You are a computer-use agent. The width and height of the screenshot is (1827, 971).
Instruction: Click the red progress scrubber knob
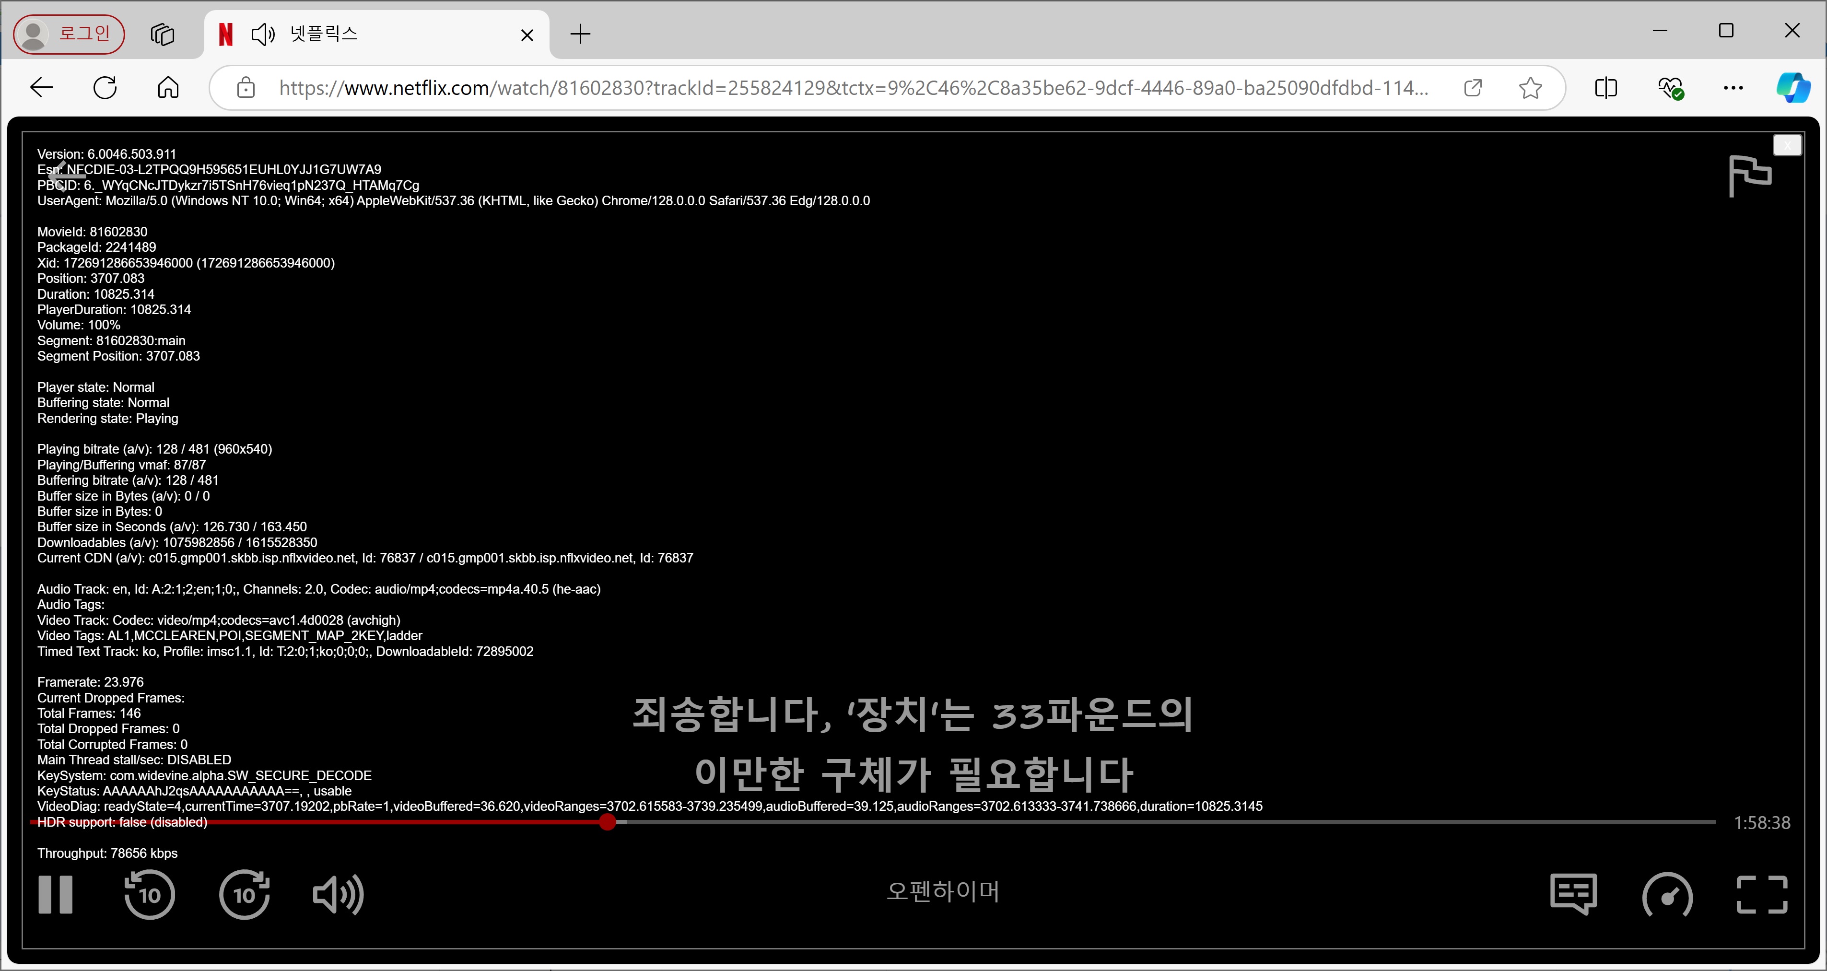[x=607, y=822]
